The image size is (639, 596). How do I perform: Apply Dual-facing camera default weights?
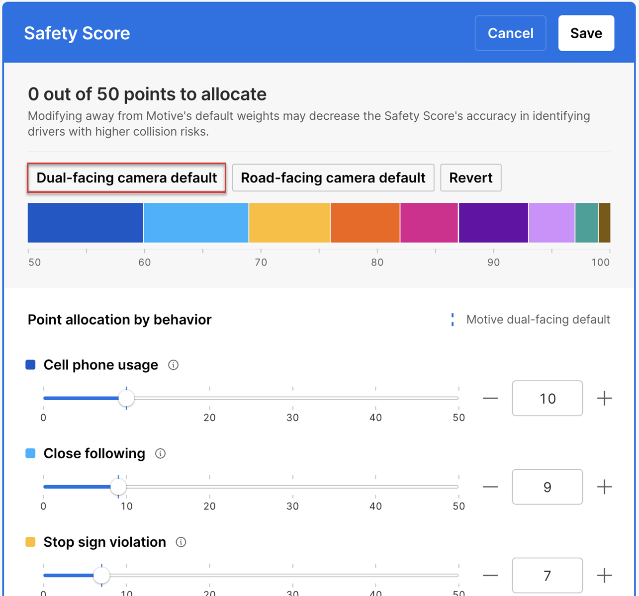click(x=127, y=178)
